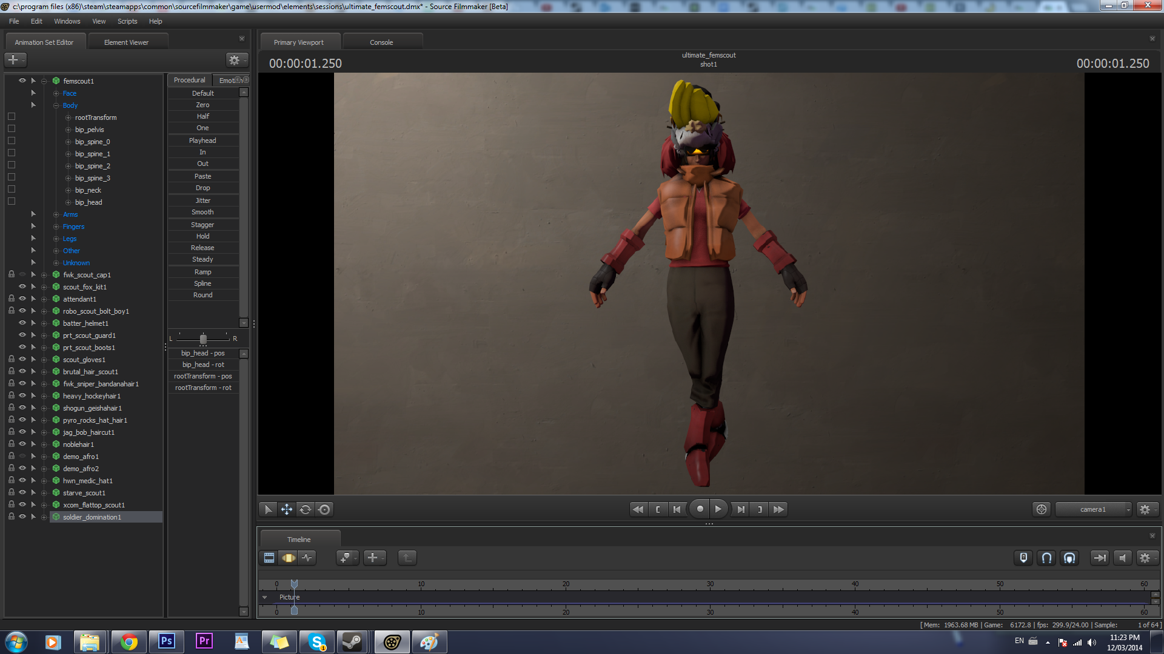This screenshot has height=654, width=1164.
Task: Apply the Jitter procedural preset
Action: (x=203, y=200)
